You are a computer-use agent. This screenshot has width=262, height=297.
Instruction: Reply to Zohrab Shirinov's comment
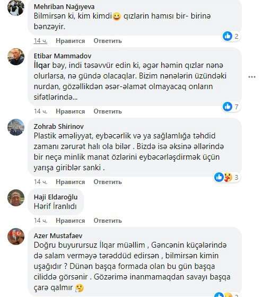click(x=108, y=182)
